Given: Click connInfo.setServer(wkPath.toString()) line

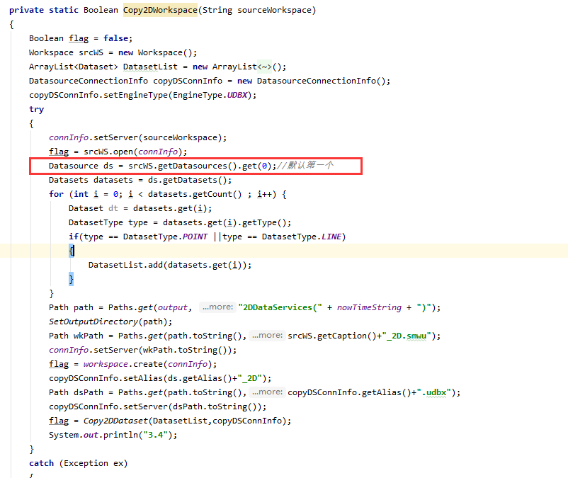Looking at the screenshot, I should pos(143,350).
